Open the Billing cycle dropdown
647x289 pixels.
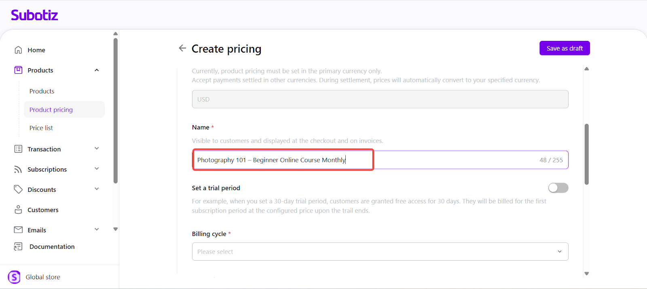[x=380, y=251]
